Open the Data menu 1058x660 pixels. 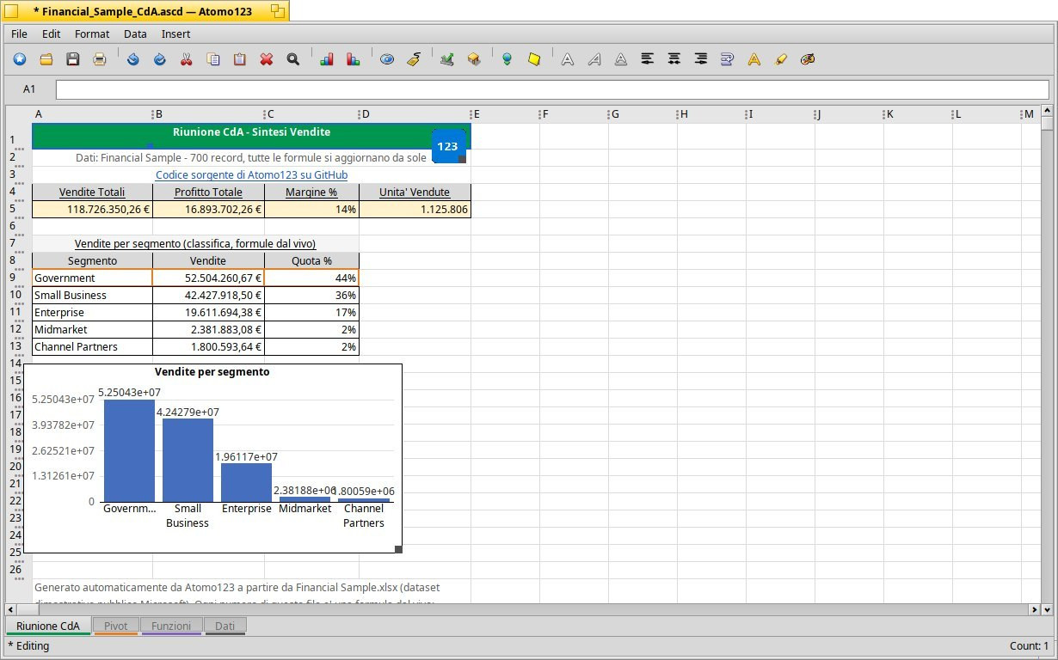pos(135,34)
